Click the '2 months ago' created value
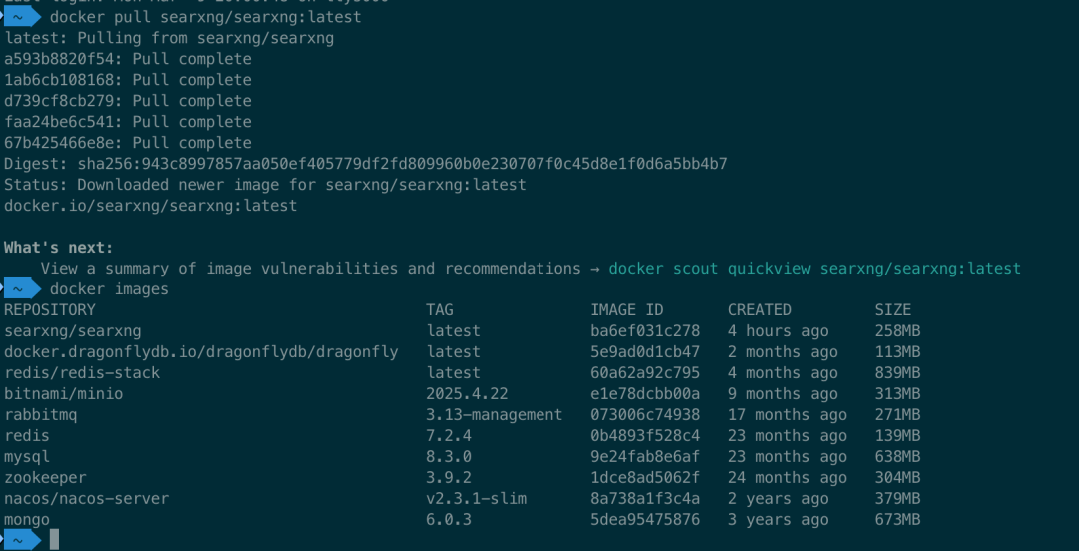 point(783,352)
